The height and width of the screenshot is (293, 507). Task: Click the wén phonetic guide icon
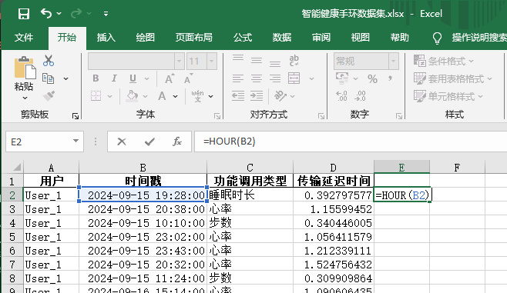(x=197, y=96)
